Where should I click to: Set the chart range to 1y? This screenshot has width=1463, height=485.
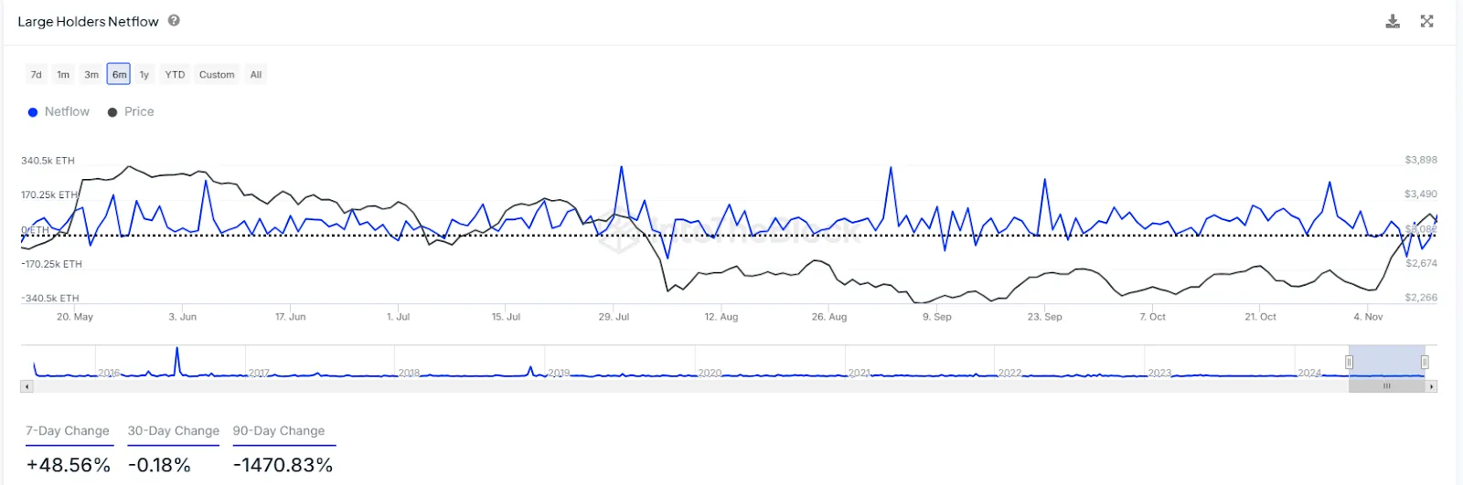tap(144, 75)
